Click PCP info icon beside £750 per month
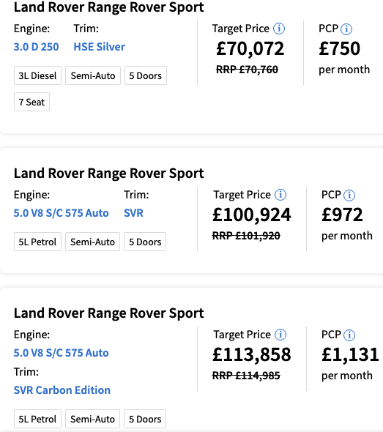Image resolution: width=383 pixels, height=432 pixels. coord(346,29)
